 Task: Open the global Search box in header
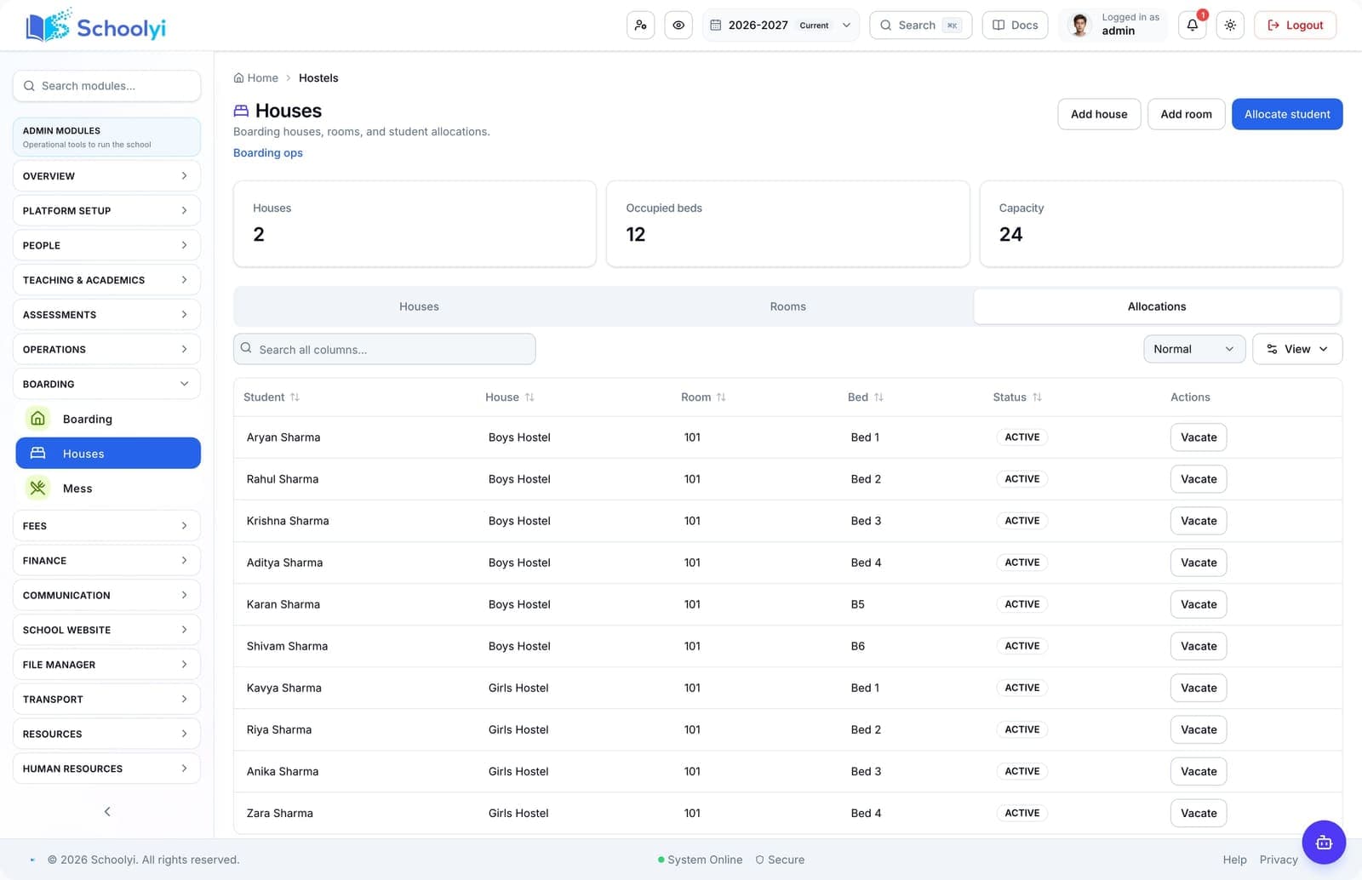920,26
